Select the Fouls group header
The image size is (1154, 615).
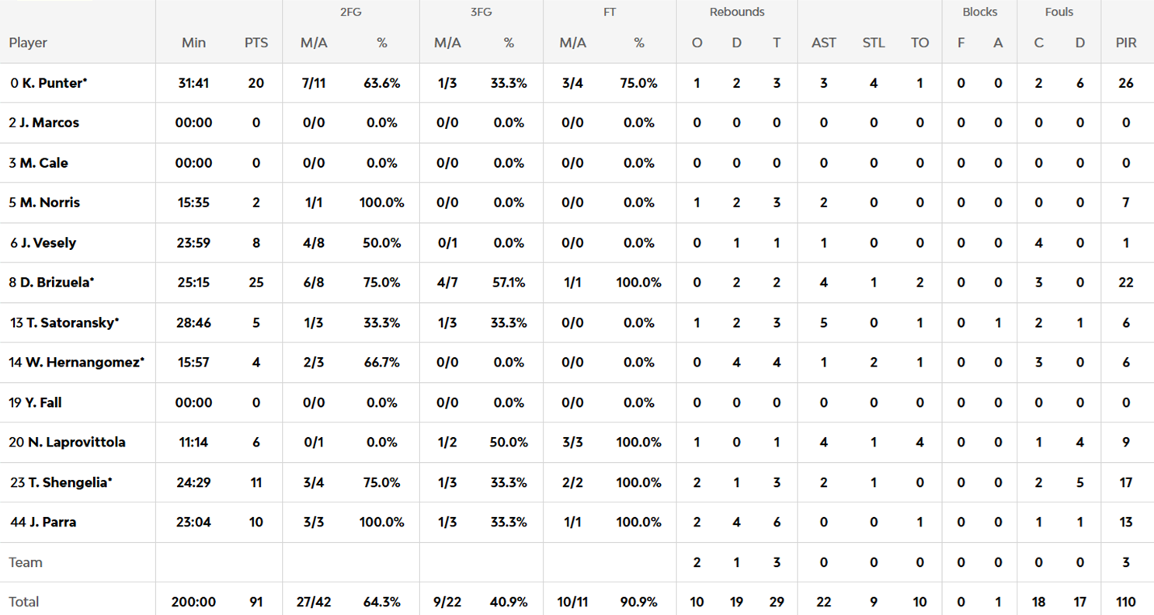click(x=1059, y=12)
